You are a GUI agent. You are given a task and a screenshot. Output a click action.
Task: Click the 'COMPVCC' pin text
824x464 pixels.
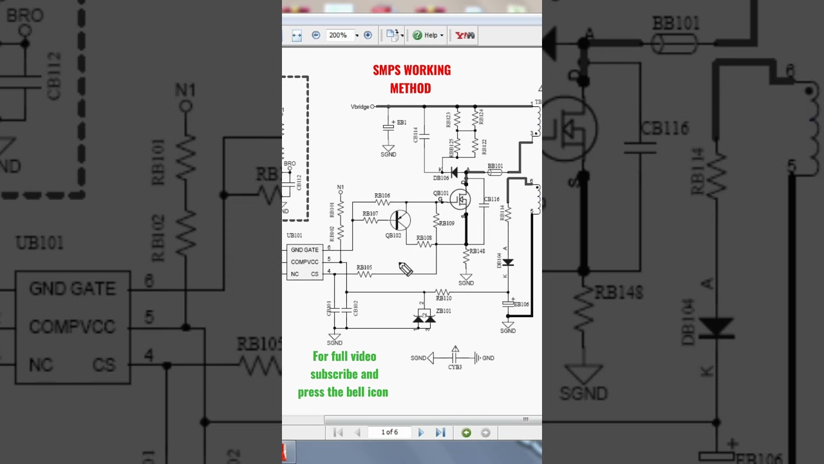[x=304, y=262]
